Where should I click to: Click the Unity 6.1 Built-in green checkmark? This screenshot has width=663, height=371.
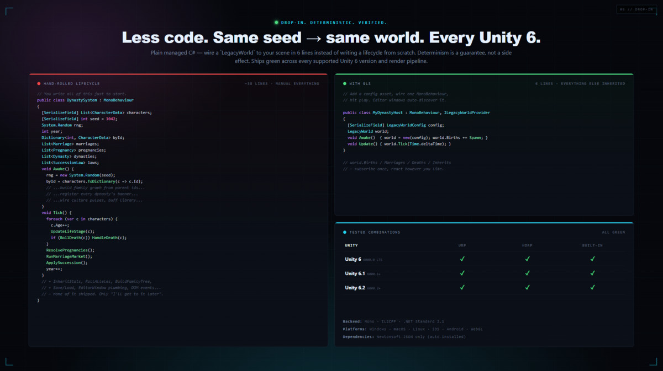[x=592, y=273]
